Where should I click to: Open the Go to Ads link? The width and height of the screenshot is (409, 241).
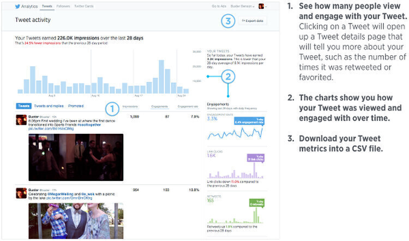pyautogui.click(x=218, y=6)
